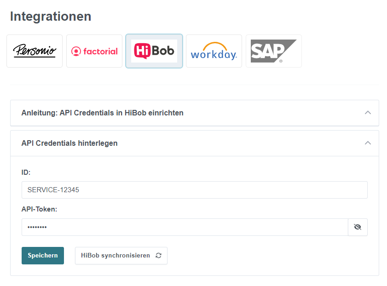Select the HiBob integration tile
The width and height of the screenshot is (387, 286).
154,51
